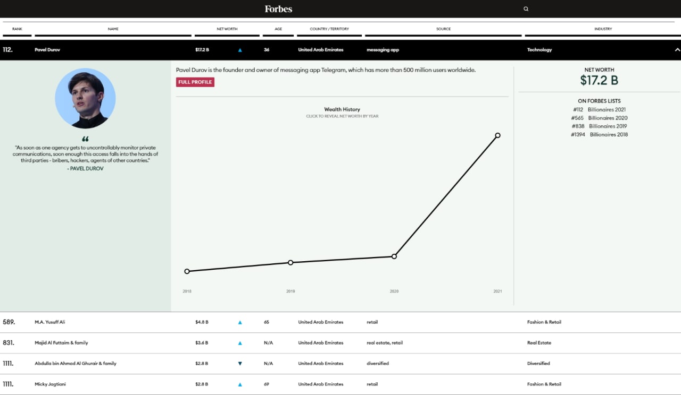This screenshot has height=395, width=681.
Task: Click the large $17.2 B net worth
Action: 599,80
